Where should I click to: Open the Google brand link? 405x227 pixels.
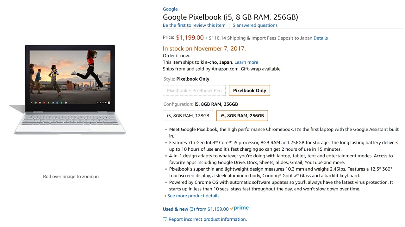[170, 9]
